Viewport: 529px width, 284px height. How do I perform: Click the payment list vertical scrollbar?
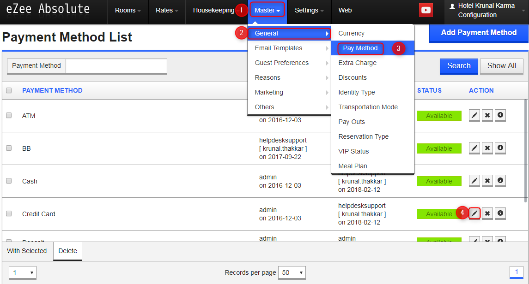[525, 151]
